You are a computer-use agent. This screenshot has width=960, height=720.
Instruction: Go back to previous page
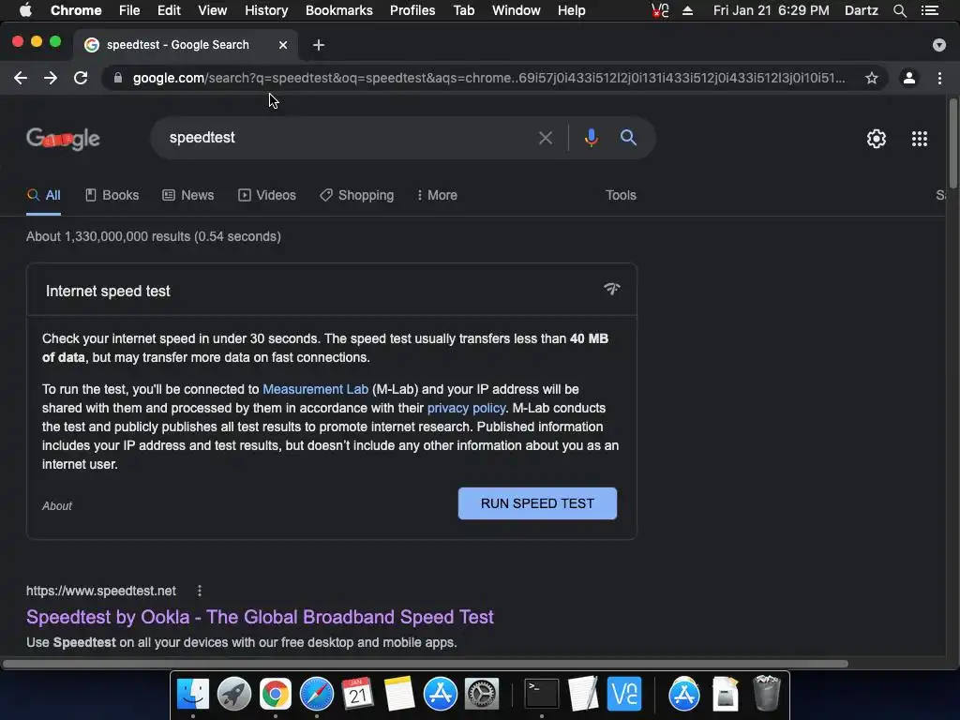[21, 78]
